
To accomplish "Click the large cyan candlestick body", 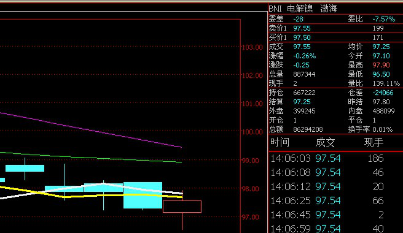I will coord(143,195).
